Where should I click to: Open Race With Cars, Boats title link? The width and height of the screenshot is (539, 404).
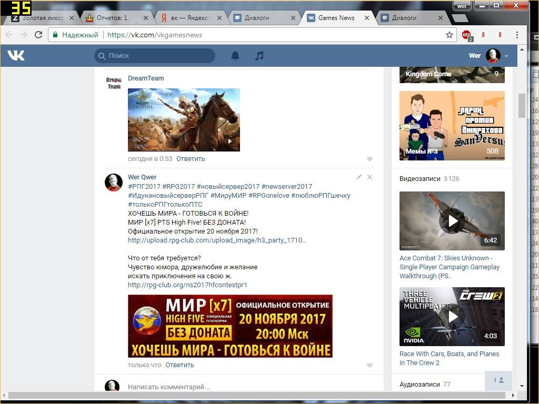(x=450, y=358)
